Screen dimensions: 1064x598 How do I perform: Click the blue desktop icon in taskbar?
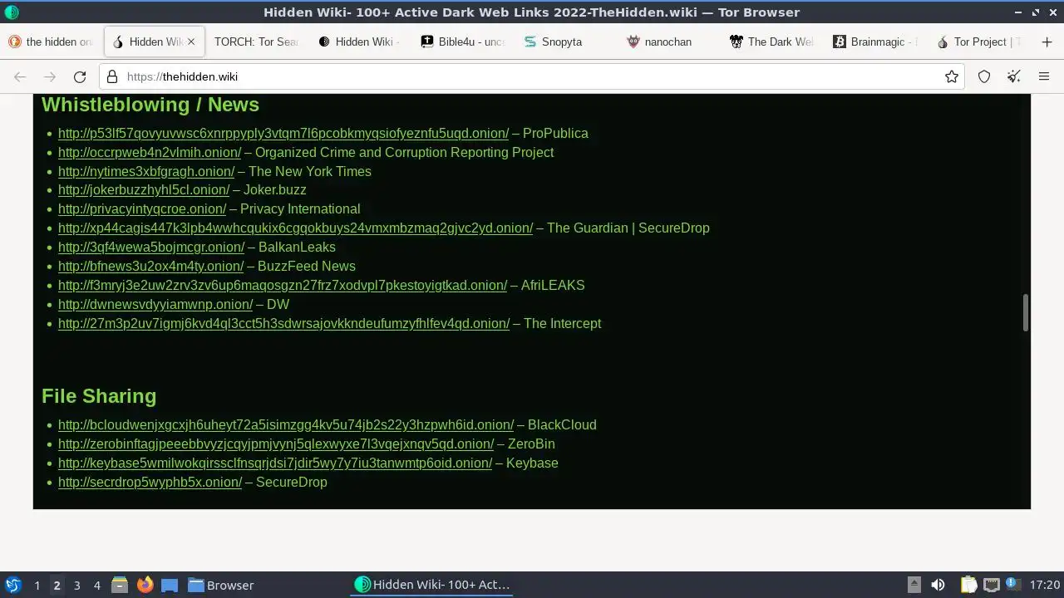point(170,585)
